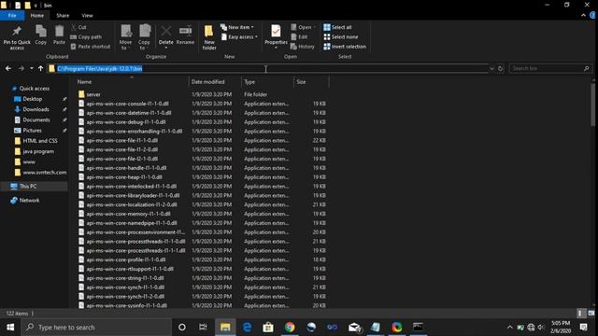Go up one folder level
Viewport: 598px width, 336px height.
point(41,68)
